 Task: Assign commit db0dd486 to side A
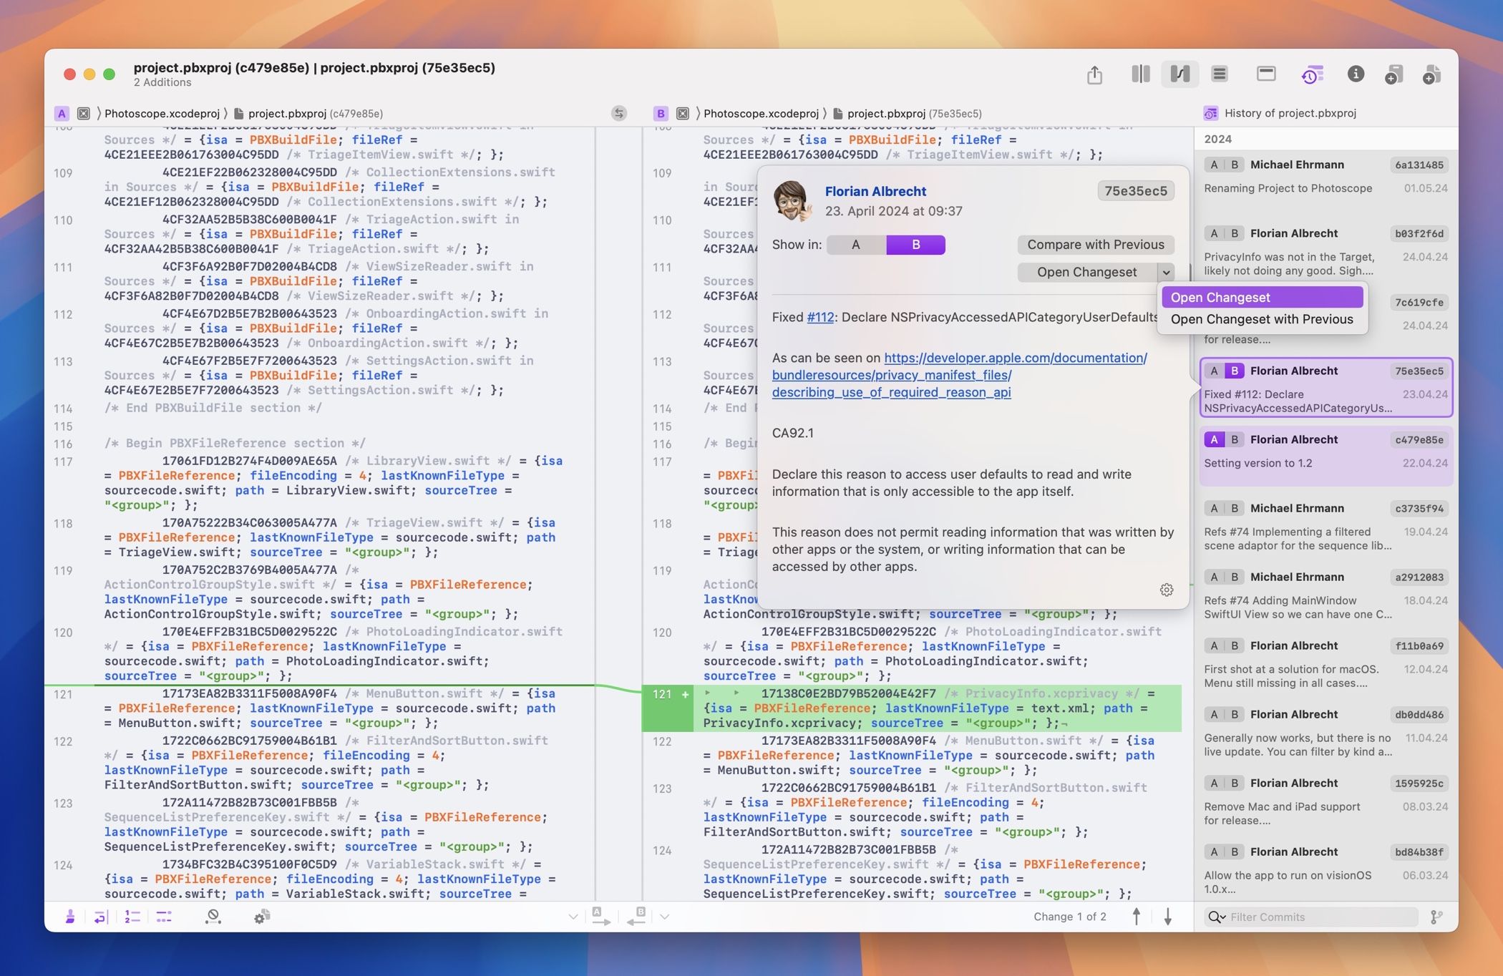coord(1214,714)
